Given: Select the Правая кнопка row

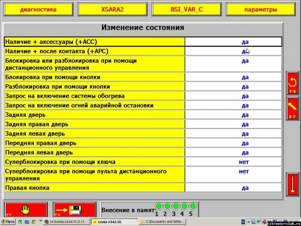Looking at the screenshot, I should tap(94, 188).
